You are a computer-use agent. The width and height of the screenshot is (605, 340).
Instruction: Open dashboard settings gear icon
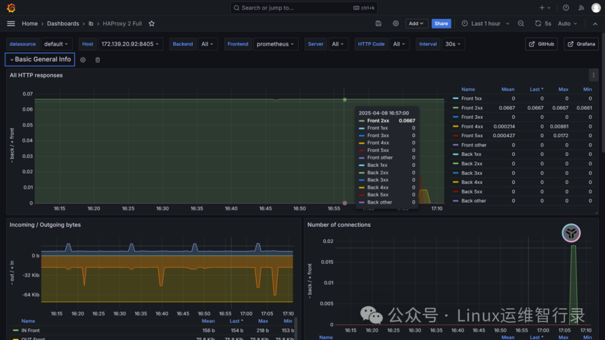[x=395, y=24]
